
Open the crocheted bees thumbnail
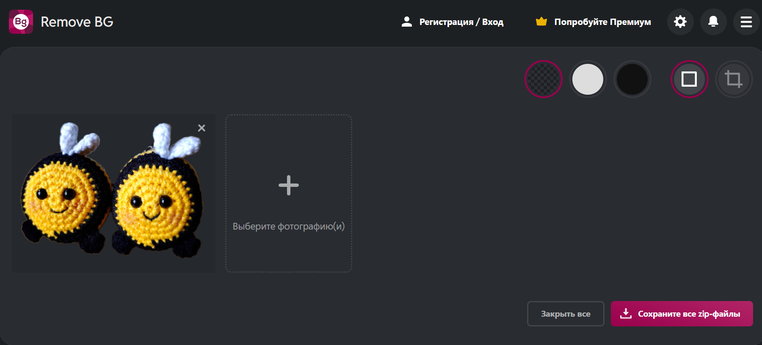(113, 193)
